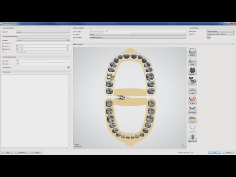Open the Create date calendar picker

[68, 46]
